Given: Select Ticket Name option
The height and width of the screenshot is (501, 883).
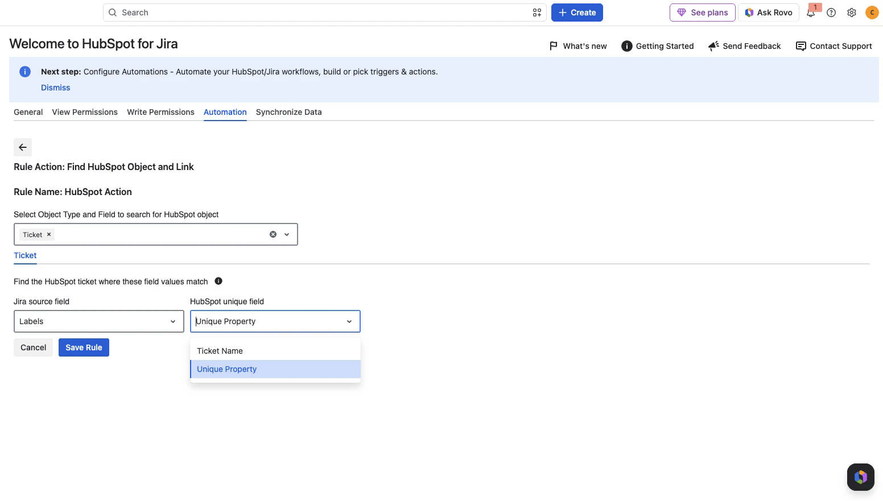Looking at the screenshot, I should [x=275, y=351].
